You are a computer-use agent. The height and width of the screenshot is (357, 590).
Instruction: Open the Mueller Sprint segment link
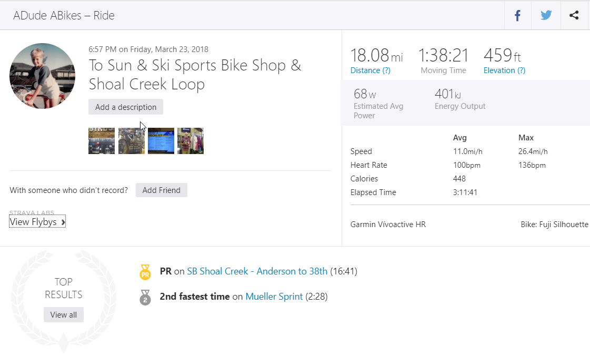[x=274, y=297]
